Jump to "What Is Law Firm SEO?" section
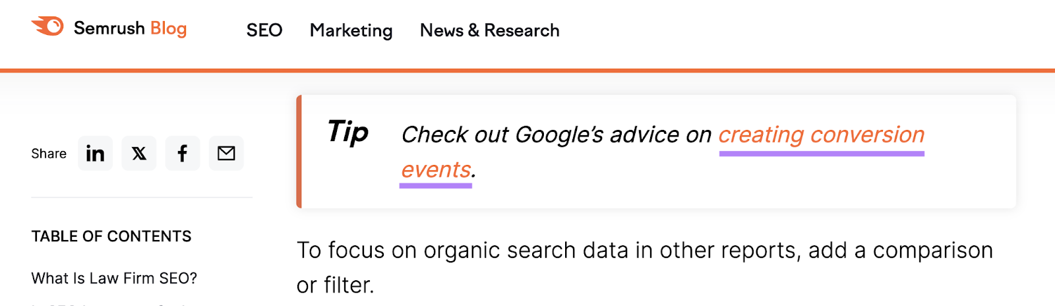 click(x=114, y=278)
